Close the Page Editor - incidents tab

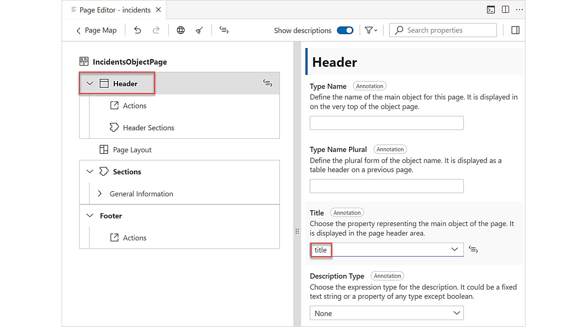[x=158, y=10]
